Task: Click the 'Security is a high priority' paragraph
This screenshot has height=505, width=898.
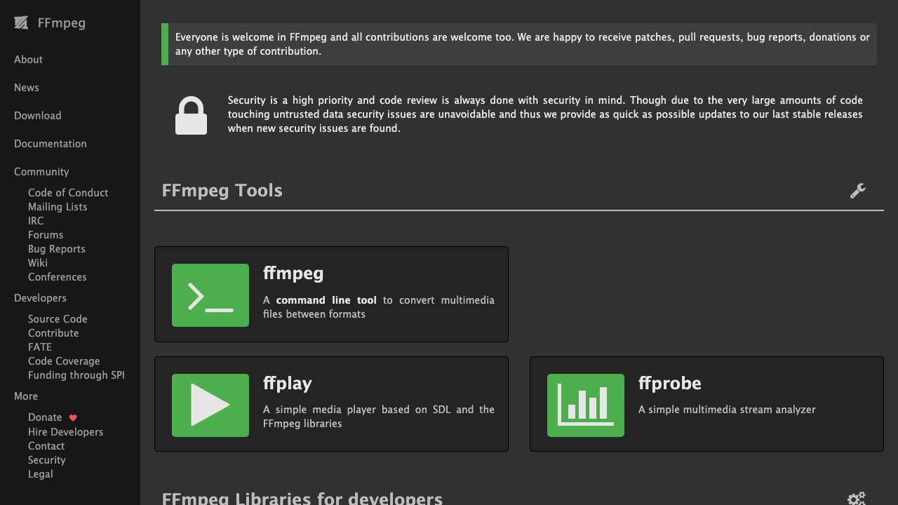Action: [x=545, y=114]
